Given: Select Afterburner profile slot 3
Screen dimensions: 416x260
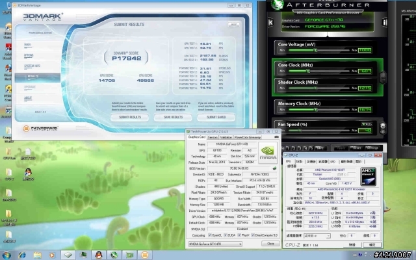Looking at the screenshot, I should (x=300, y=148).
